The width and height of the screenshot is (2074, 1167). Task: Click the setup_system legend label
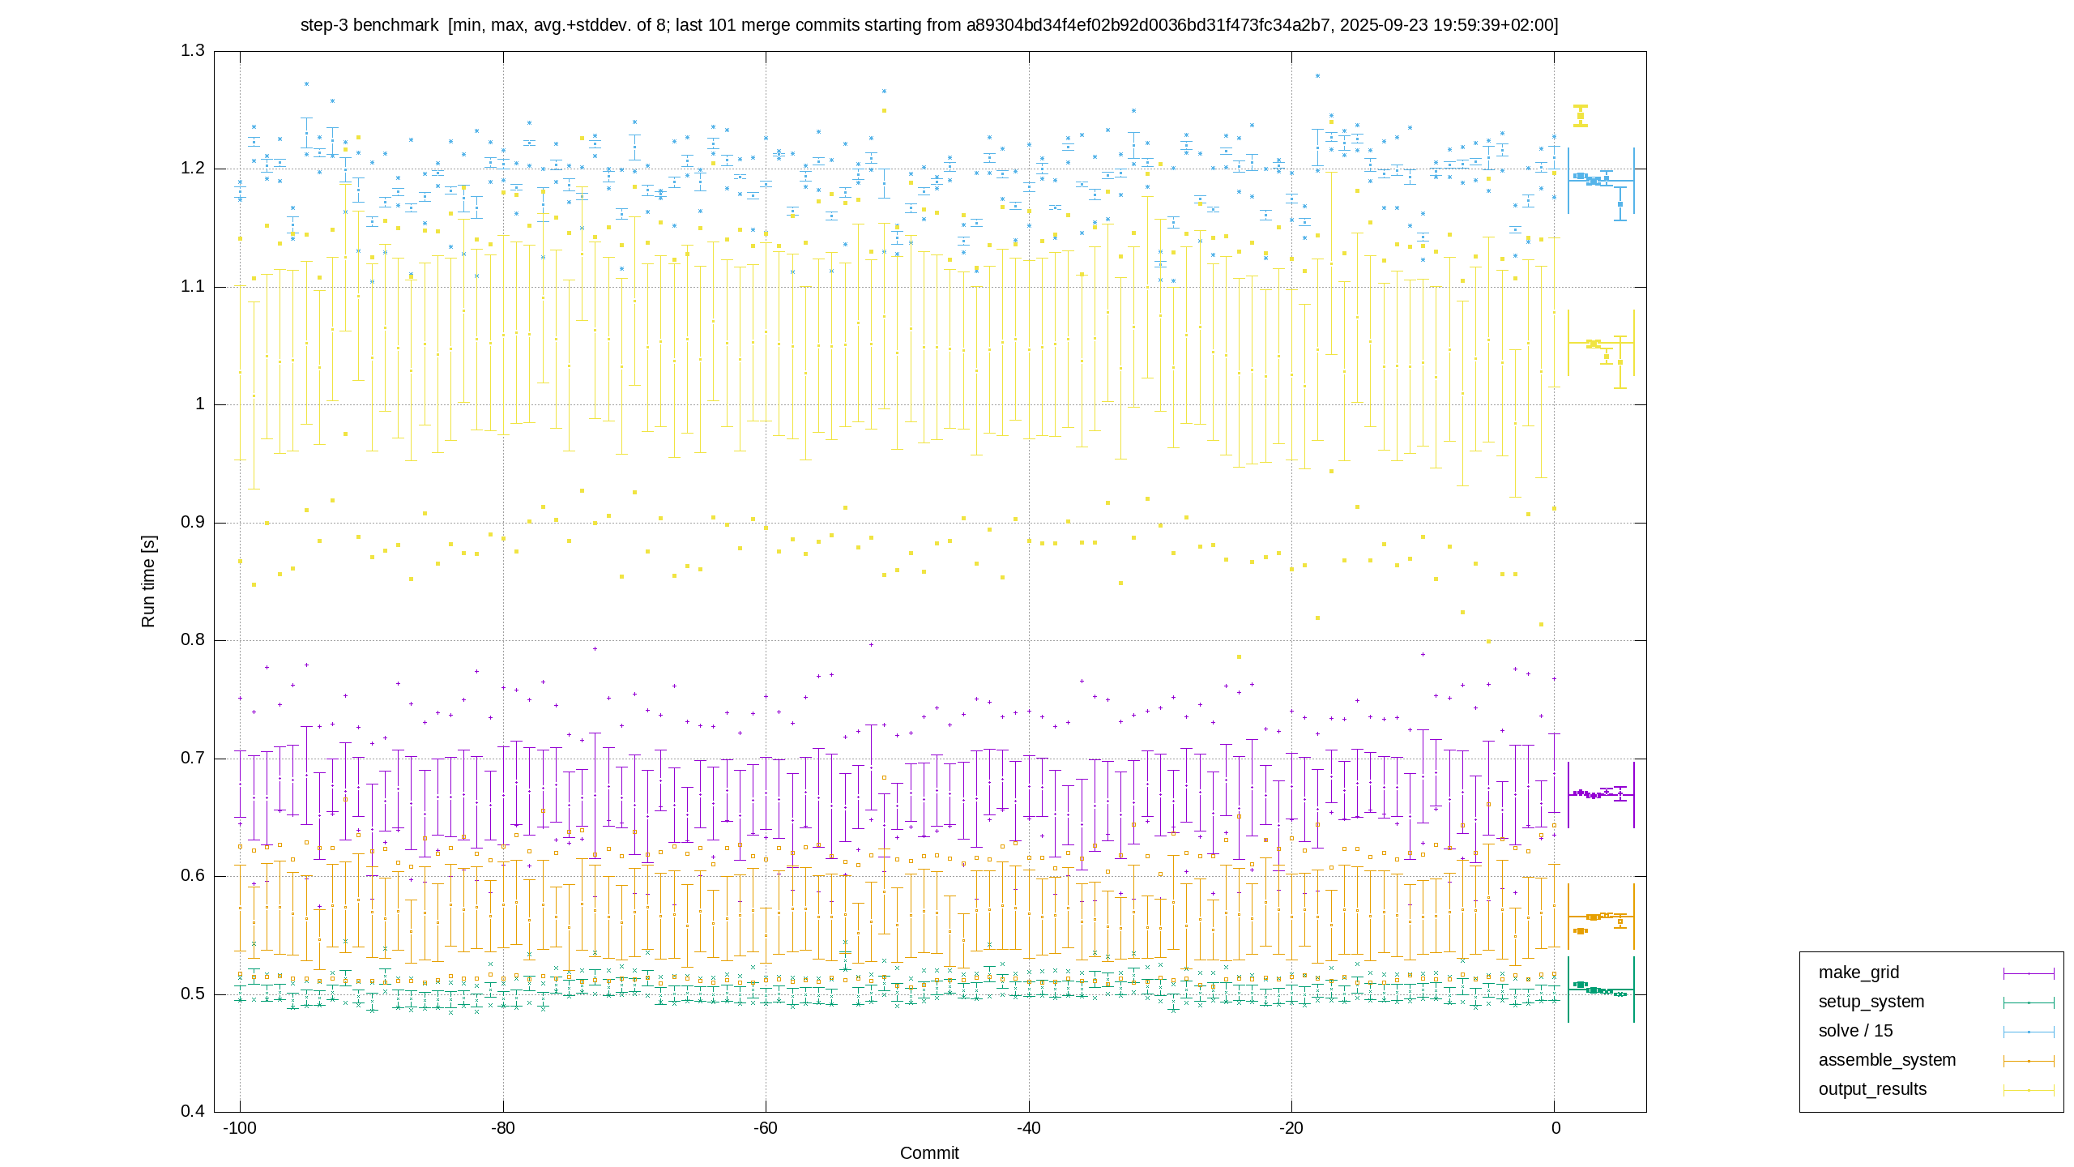(1871, 1002)
